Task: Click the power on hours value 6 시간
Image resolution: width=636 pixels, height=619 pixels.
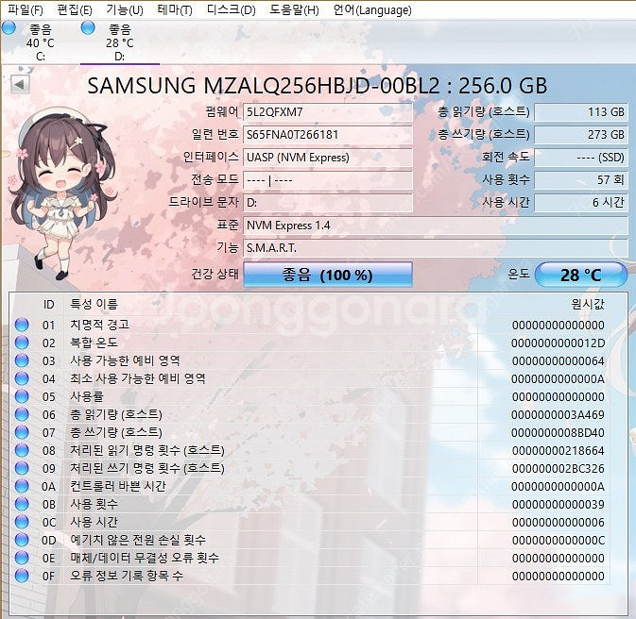Action: tap(581, 203)
